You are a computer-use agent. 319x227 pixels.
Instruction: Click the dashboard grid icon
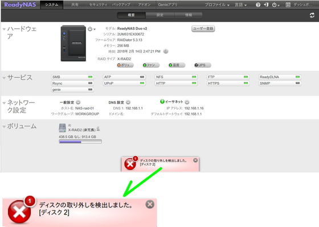[x=288, y=5]
